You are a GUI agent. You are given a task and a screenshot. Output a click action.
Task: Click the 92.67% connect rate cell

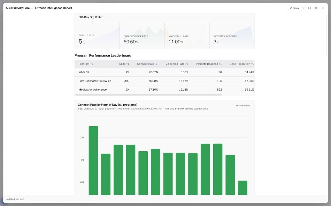pyautogui.click(x=153, y=72)
